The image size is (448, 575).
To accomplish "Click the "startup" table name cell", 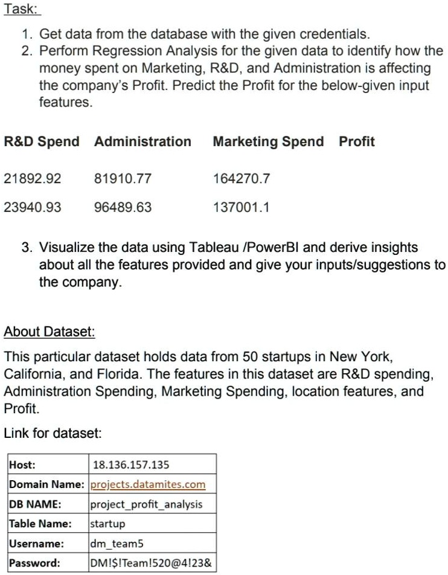I will 107,524.
